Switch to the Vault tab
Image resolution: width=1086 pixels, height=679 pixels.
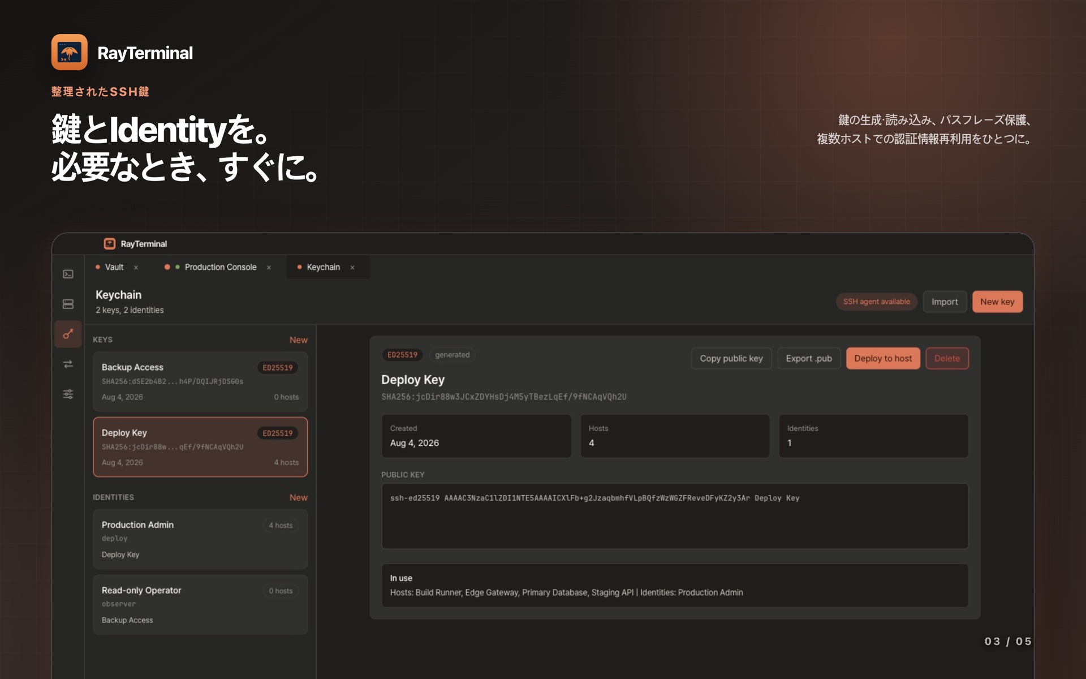(114, 267)
